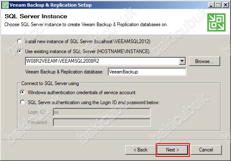Screen dimensions: 231x161
Task: Open the Browse dialog for instances
Action: coord(204,61)
